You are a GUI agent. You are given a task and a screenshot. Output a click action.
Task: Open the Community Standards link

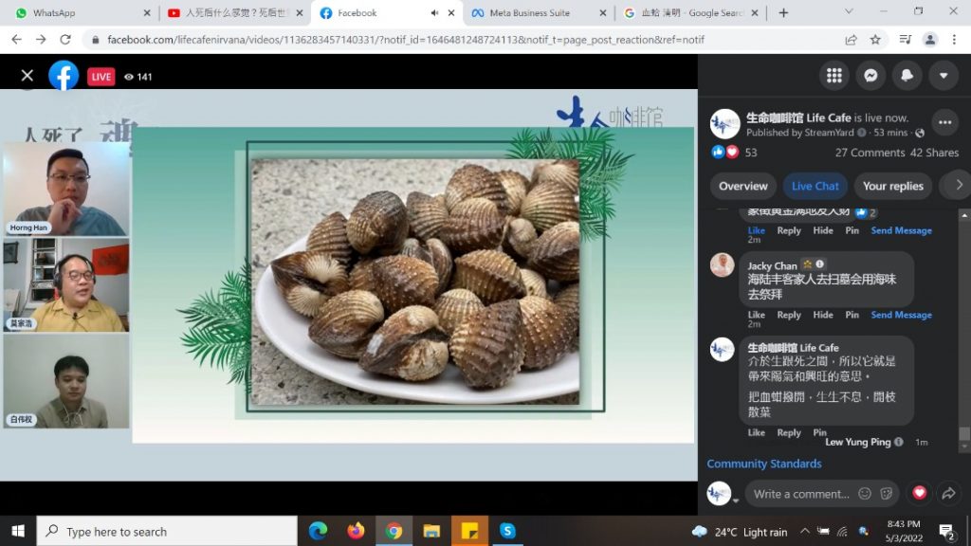pos(763,464)
